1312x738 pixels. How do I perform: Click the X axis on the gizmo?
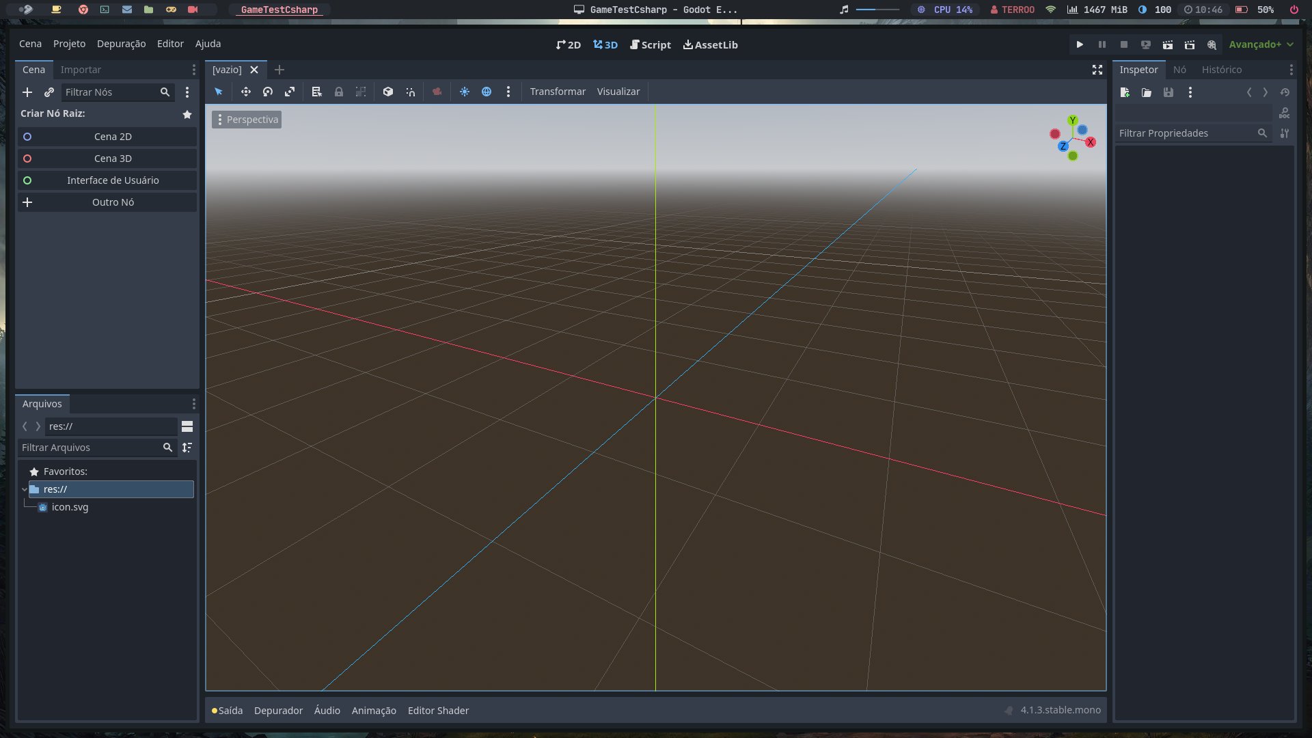pyautogui.click(x=1091, y=142)
